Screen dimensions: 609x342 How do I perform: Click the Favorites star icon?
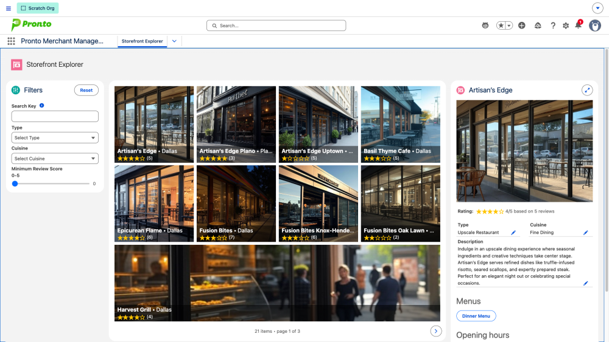[x=501, y=26]
